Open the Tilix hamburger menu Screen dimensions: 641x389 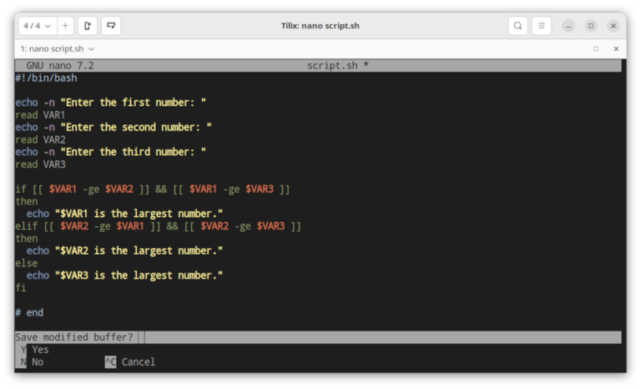(x=542, y=26)
